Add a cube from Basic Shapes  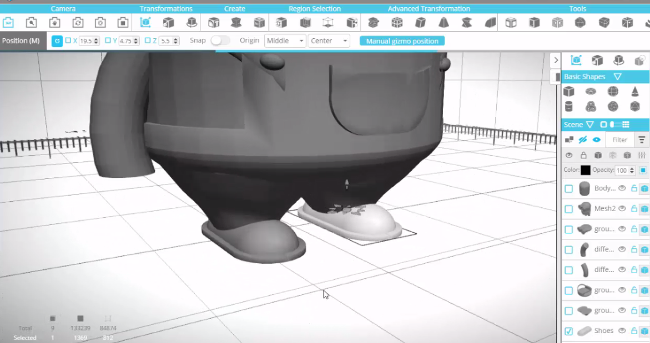(569, 91)
